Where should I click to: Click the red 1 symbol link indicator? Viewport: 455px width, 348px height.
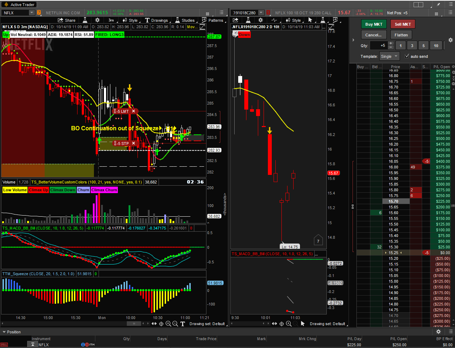pos(268,13)
